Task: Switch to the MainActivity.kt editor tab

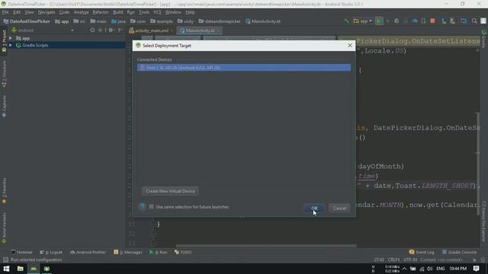Action: pyautogui.click(x=200, y=30)
